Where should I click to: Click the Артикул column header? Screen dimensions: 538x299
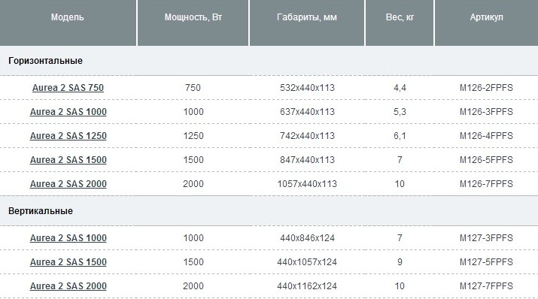487,17
